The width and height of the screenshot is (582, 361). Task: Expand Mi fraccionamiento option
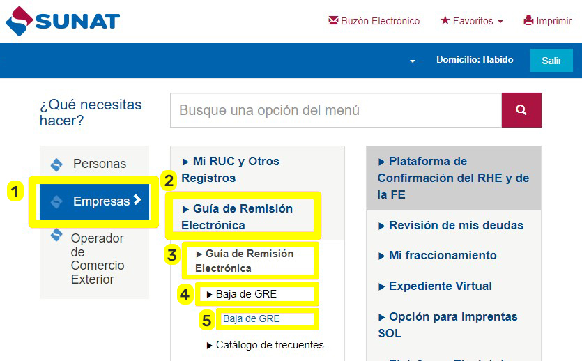click(x=437, y=256)
